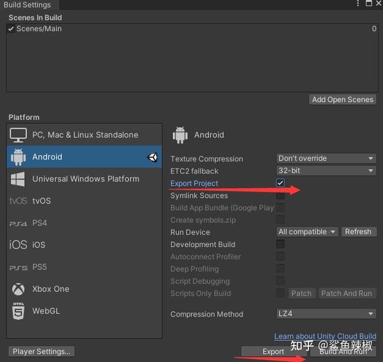Select the WebGL platform row
This screenshot has width=383, height=362.
tap(84, 311)
